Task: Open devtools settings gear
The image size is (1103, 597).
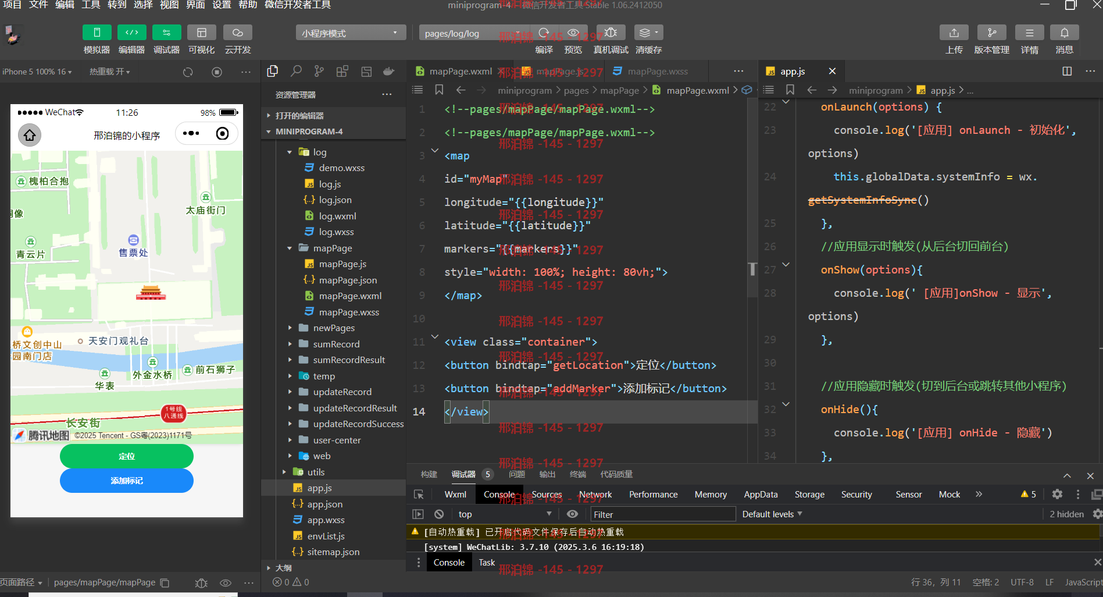Action: (x=1057, y=494)
